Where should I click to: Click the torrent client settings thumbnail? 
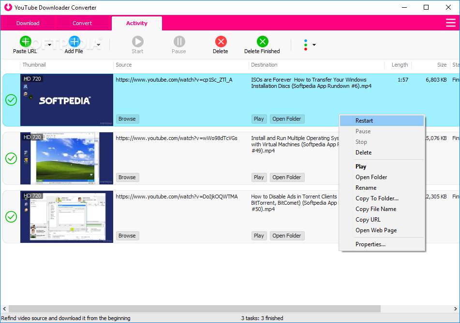tap(67, 217)
